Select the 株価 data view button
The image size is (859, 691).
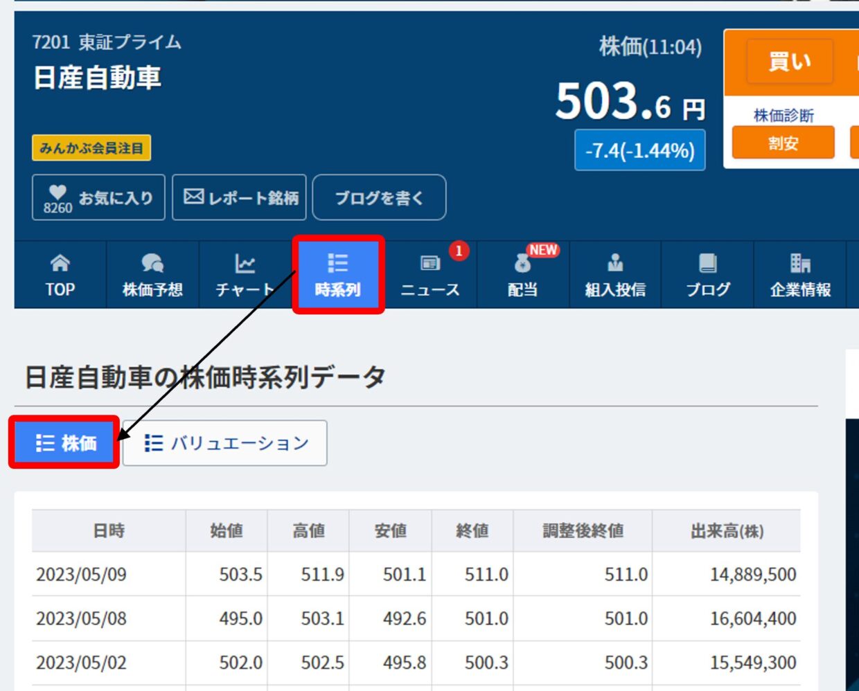tap(64, 442)
